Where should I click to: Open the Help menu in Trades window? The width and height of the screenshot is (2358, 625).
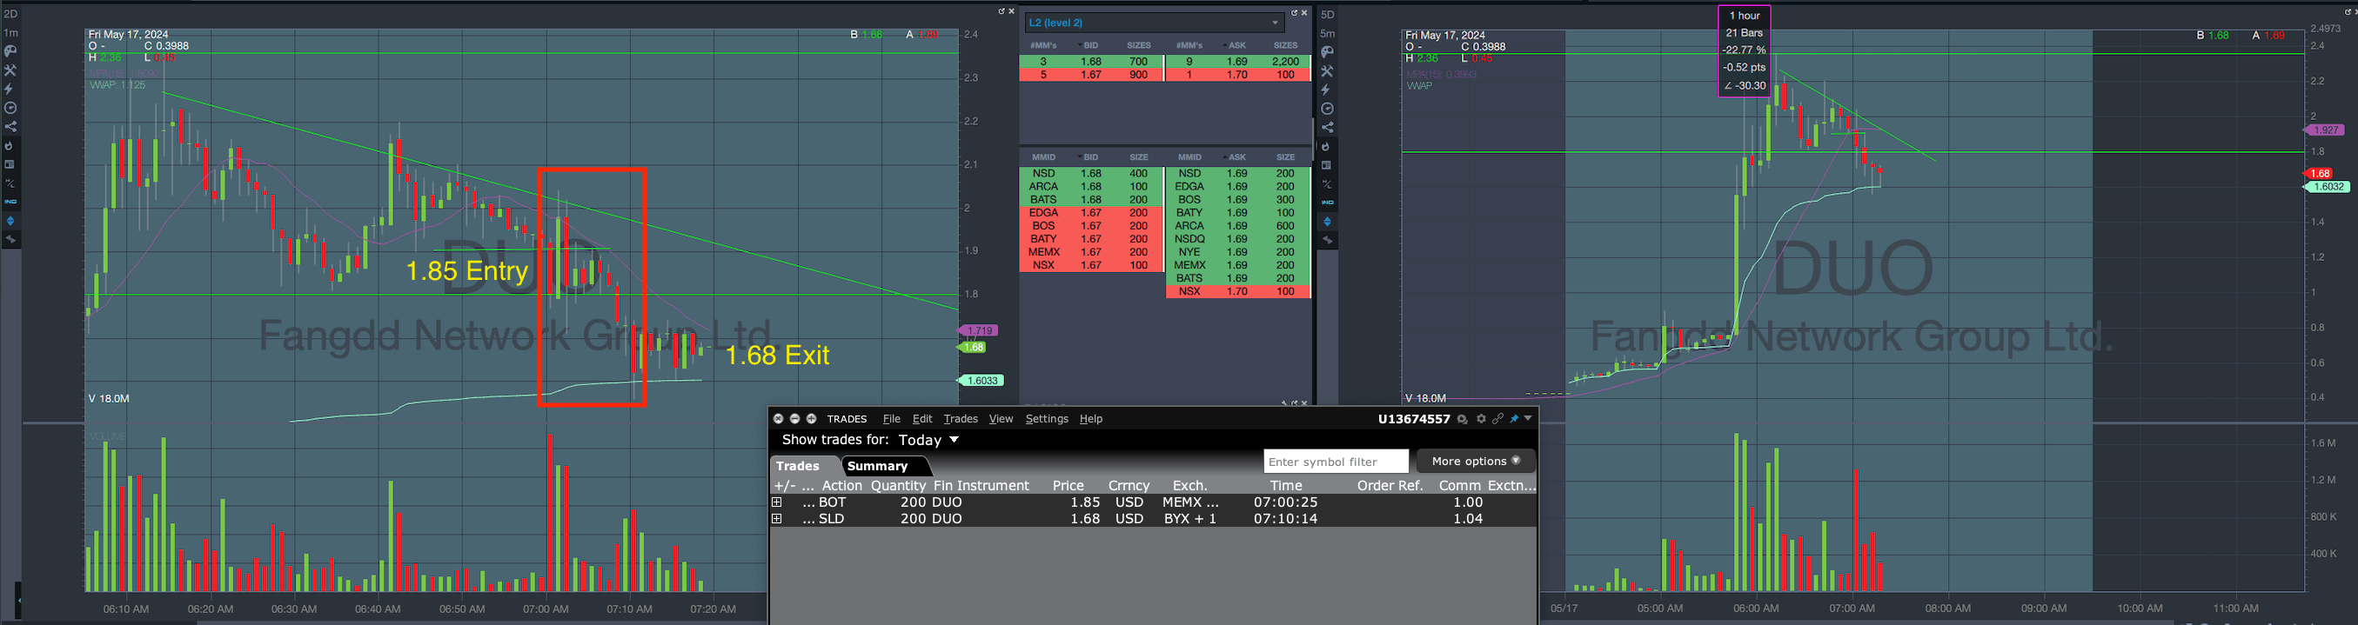coord(1090,419)
